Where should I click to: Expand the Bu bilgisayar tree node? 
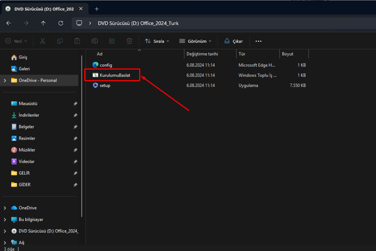(x=5, y=219)
